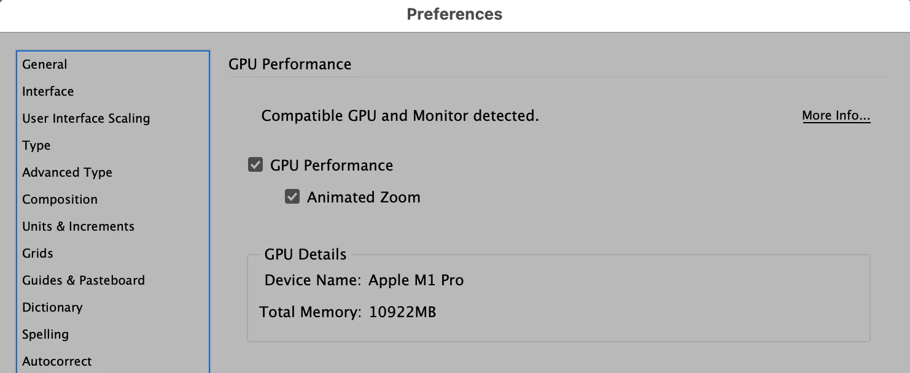Viewport: 910px width, 373px height.
Task: Click the Compatible GPU detected message
Action: point(400,116)
